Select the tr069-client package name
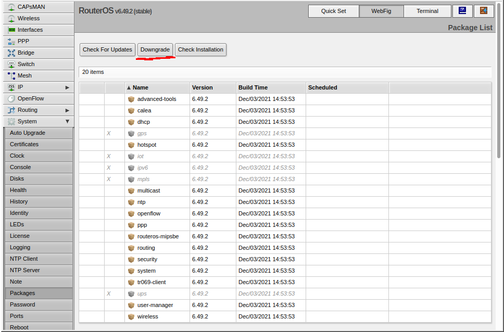Image resolution: width=504 pixels, height=332 pixels. pyautogui.click(x=152, y=283)
